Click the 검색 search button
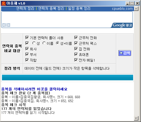 (125, 53)
